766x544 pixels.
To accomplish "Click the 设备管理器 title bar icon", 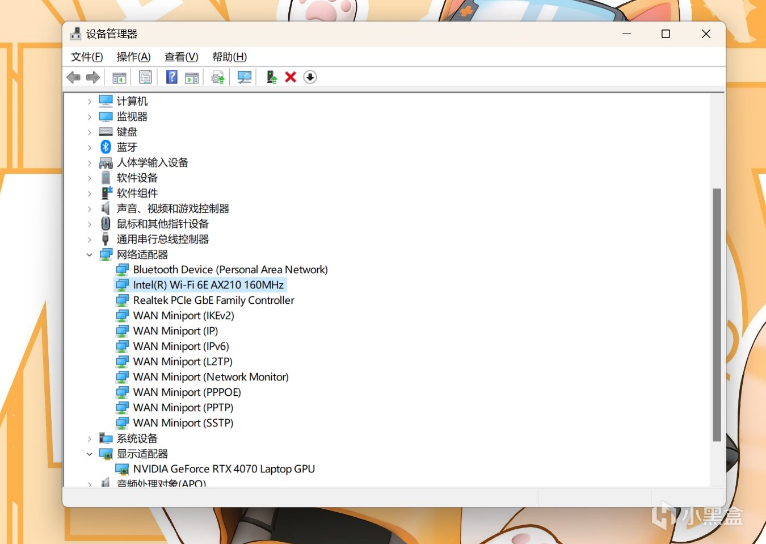I will [75, 34].
